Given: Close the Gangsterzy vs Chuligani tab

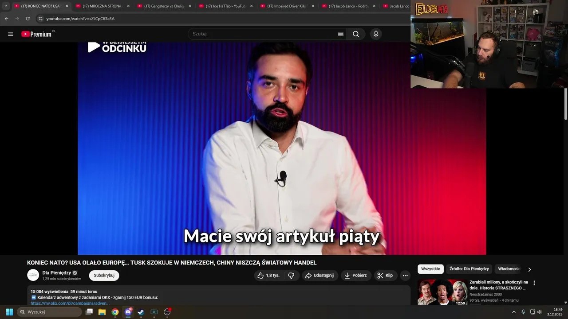Looking at the screenshot, I should pyautogui.click(x=190, y=6).
